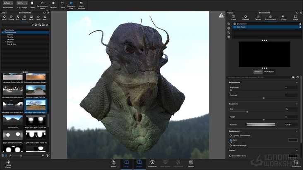Click the warning triangle icon in viewport
Screen dimensions: 303x170
pos(221,15)
